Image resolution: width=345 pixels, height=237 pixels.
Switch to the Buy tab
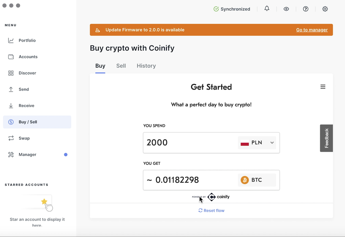click(x=100, y=66)
